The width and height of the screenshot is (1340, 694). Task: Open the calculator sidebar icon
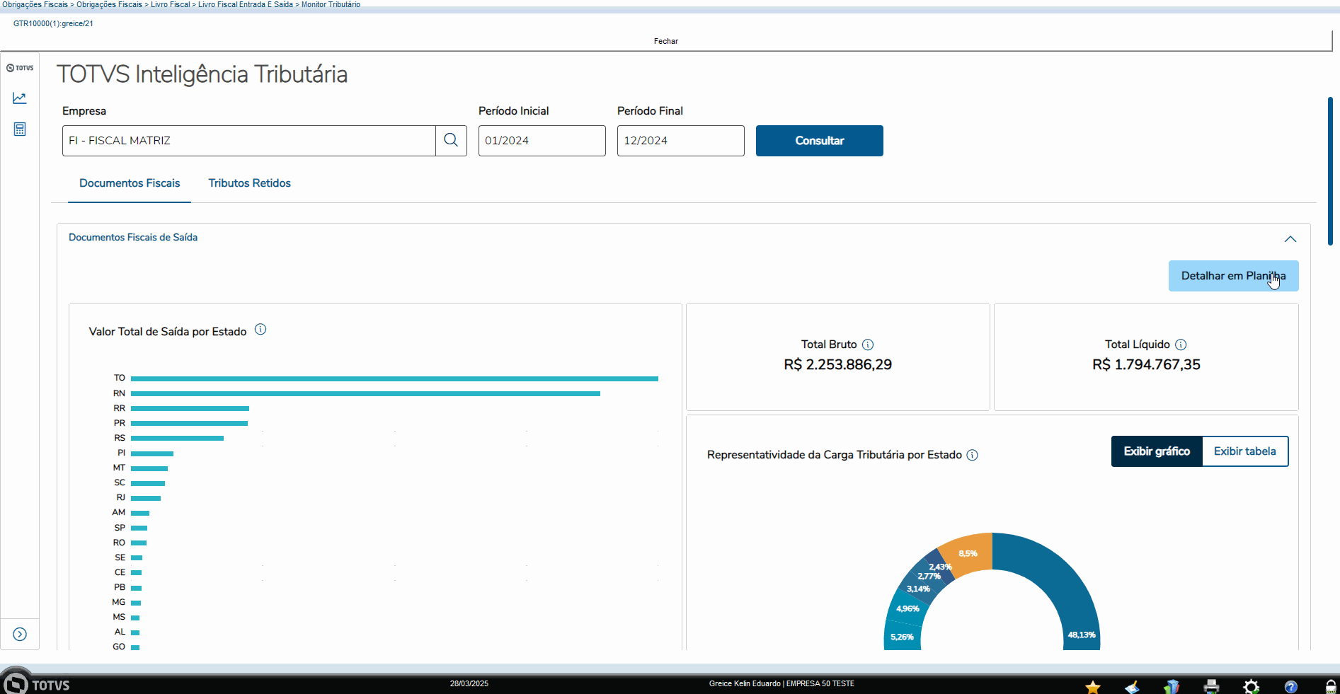pyautogui.click(x=20, y=129)
